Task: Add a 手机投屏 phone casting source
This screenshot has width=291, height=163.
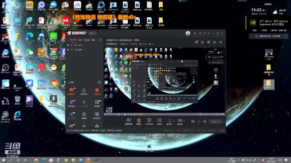Action: click(149, 122)
